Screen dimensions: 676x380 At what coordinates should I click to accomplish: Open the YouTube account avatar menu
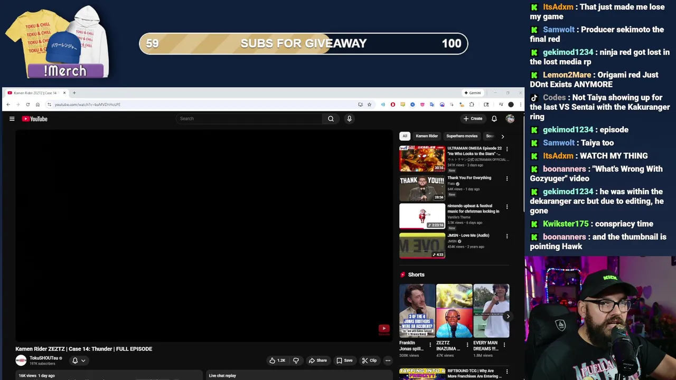[x=510, y=119]
